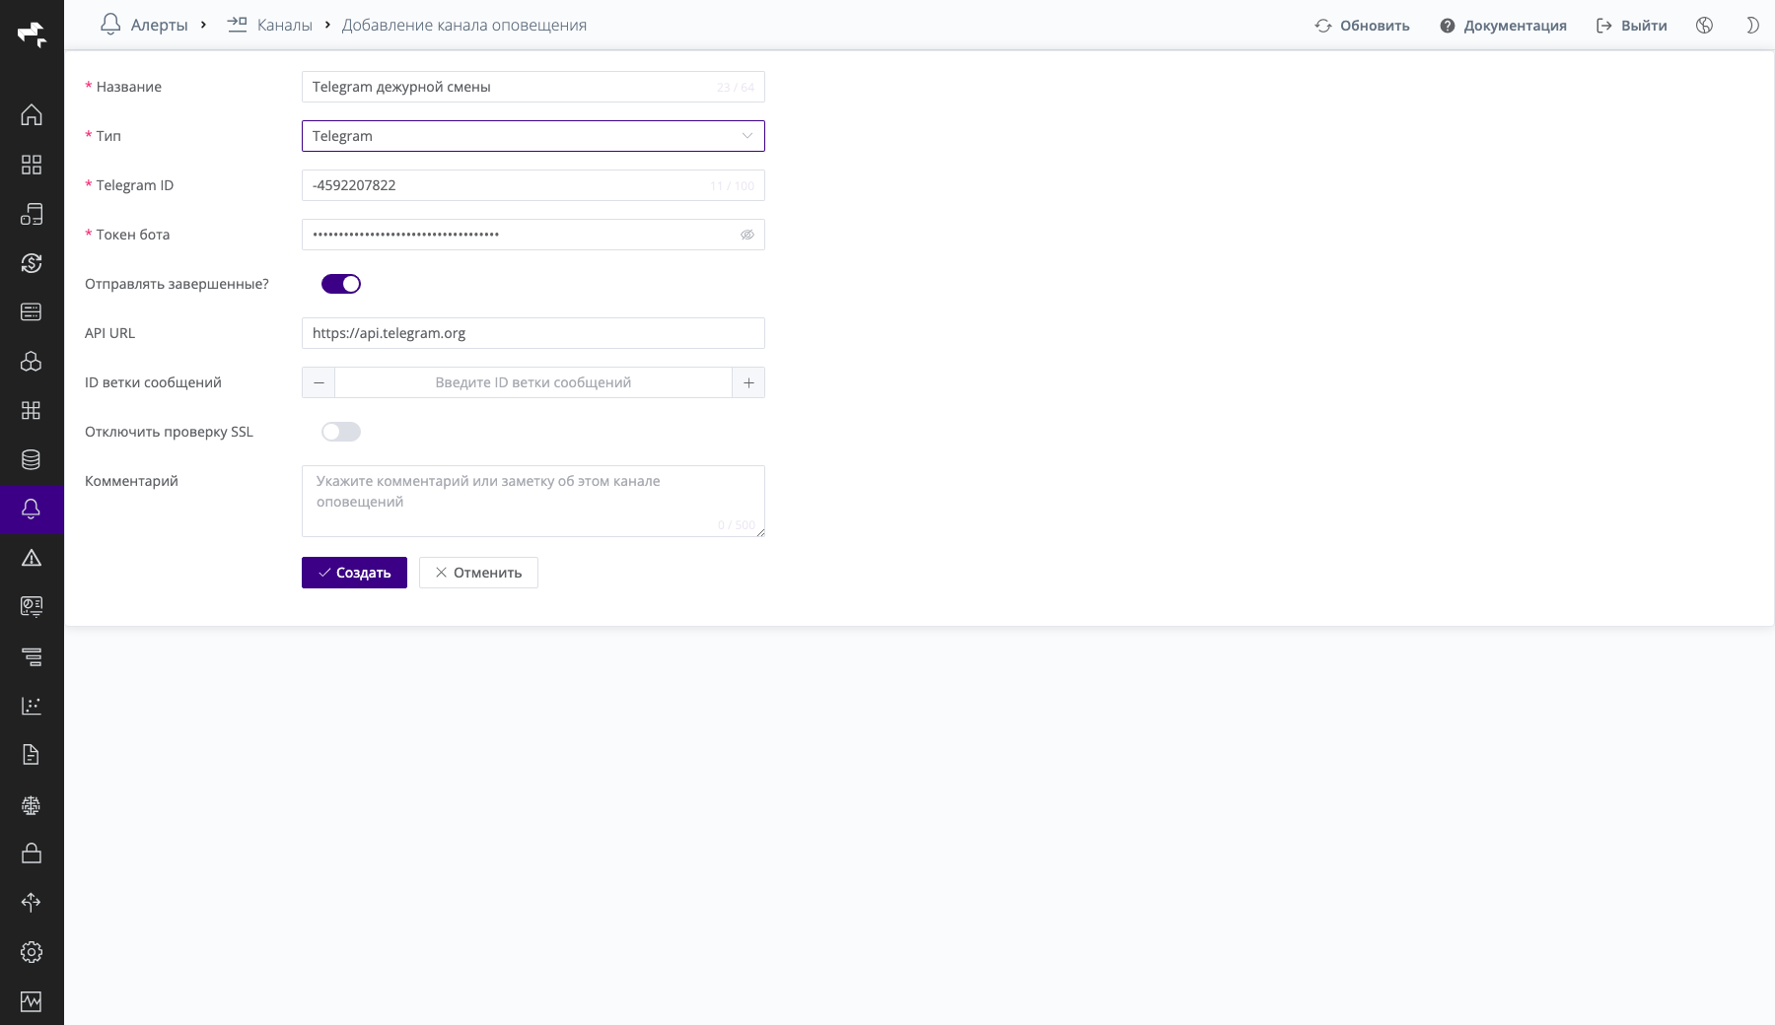Show the bot token with eye icon

coord(747,235)
